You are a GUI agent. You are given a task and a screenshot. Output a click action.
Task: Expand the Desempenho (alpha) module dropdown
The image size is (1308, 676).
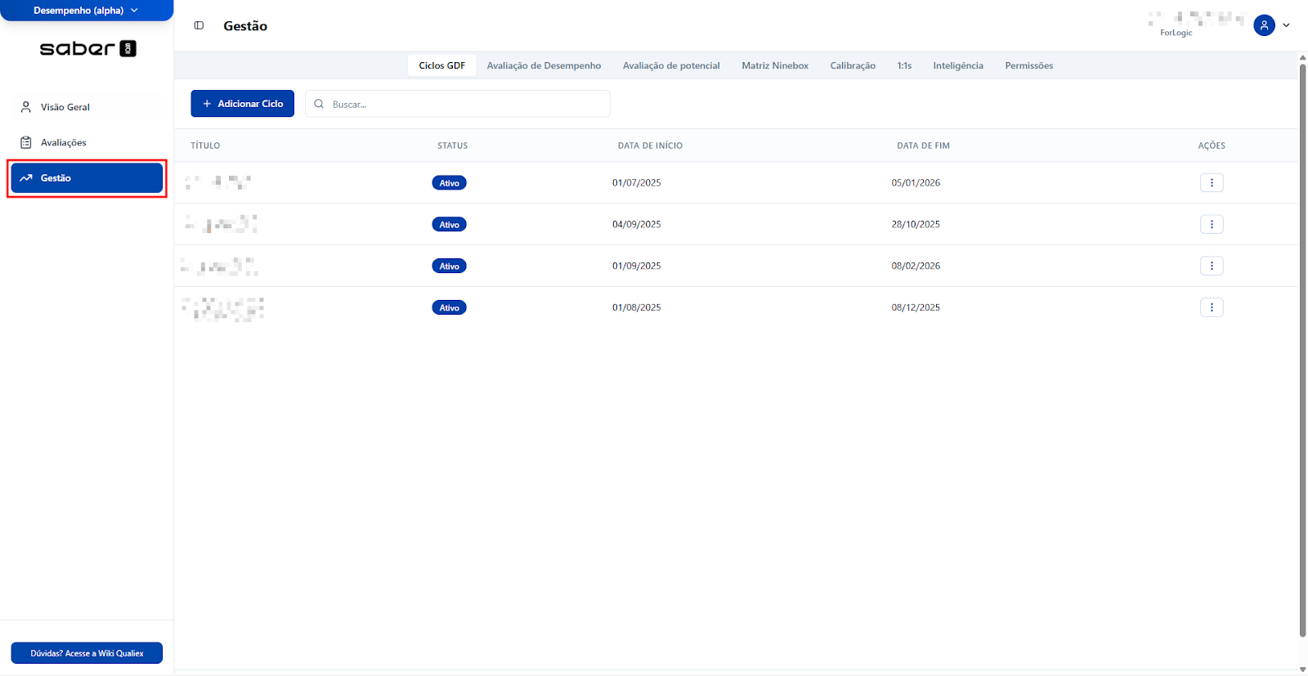[x=86, y=11]
